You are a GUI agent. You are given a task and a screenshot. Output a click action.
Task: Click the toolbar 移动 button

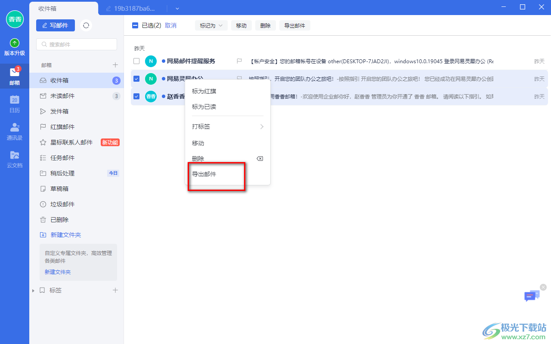[x=241, y=25]
